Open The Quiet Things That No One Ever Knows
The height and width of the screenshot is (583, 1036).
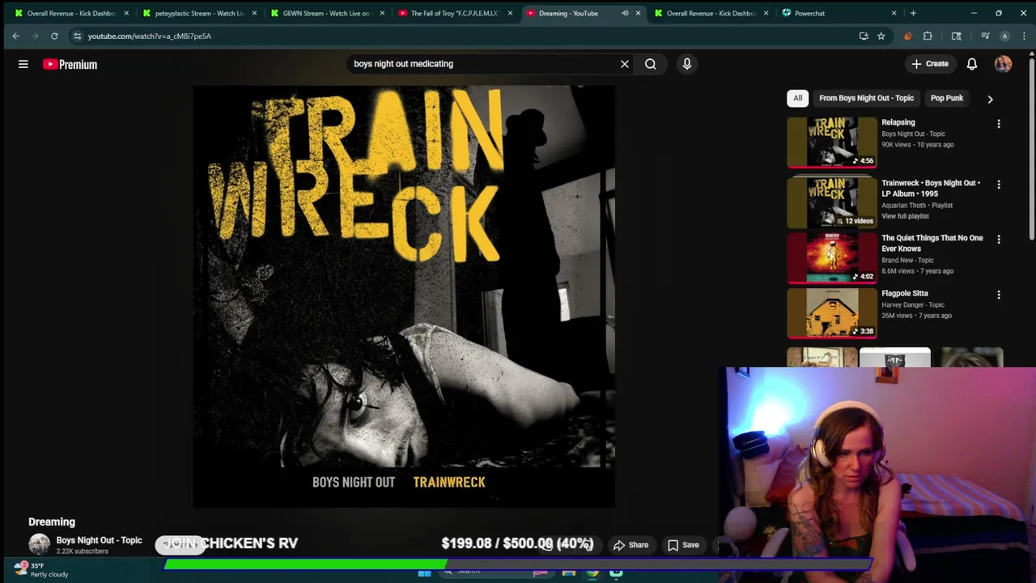[932, 243]
